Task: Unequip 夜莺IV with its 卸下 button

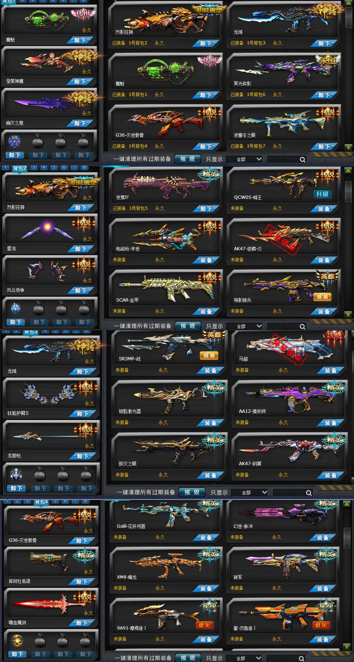Action: (206, 209)
